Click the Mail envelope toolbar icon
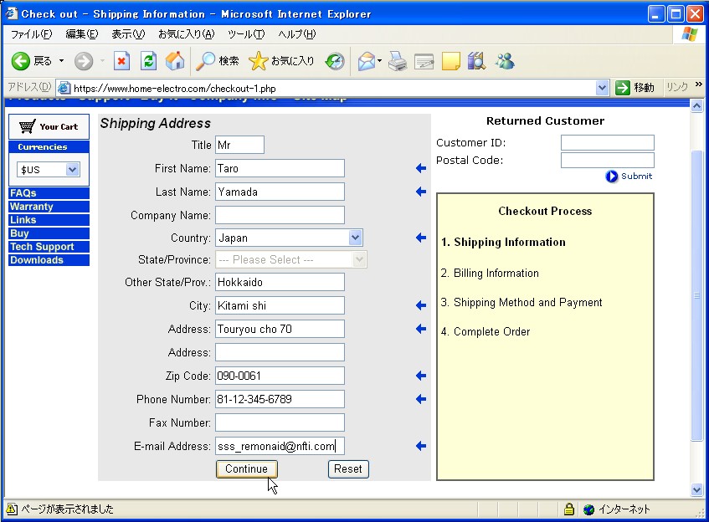The image size is (709, 522). [366, 61]
